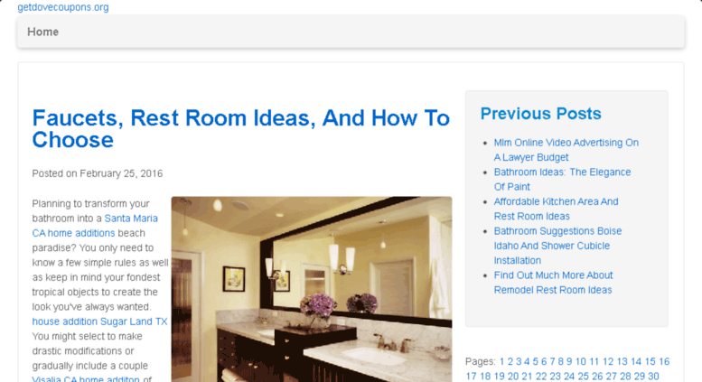702x382 pixels.
Task: Jump to page 1
Action: (501, 361)
